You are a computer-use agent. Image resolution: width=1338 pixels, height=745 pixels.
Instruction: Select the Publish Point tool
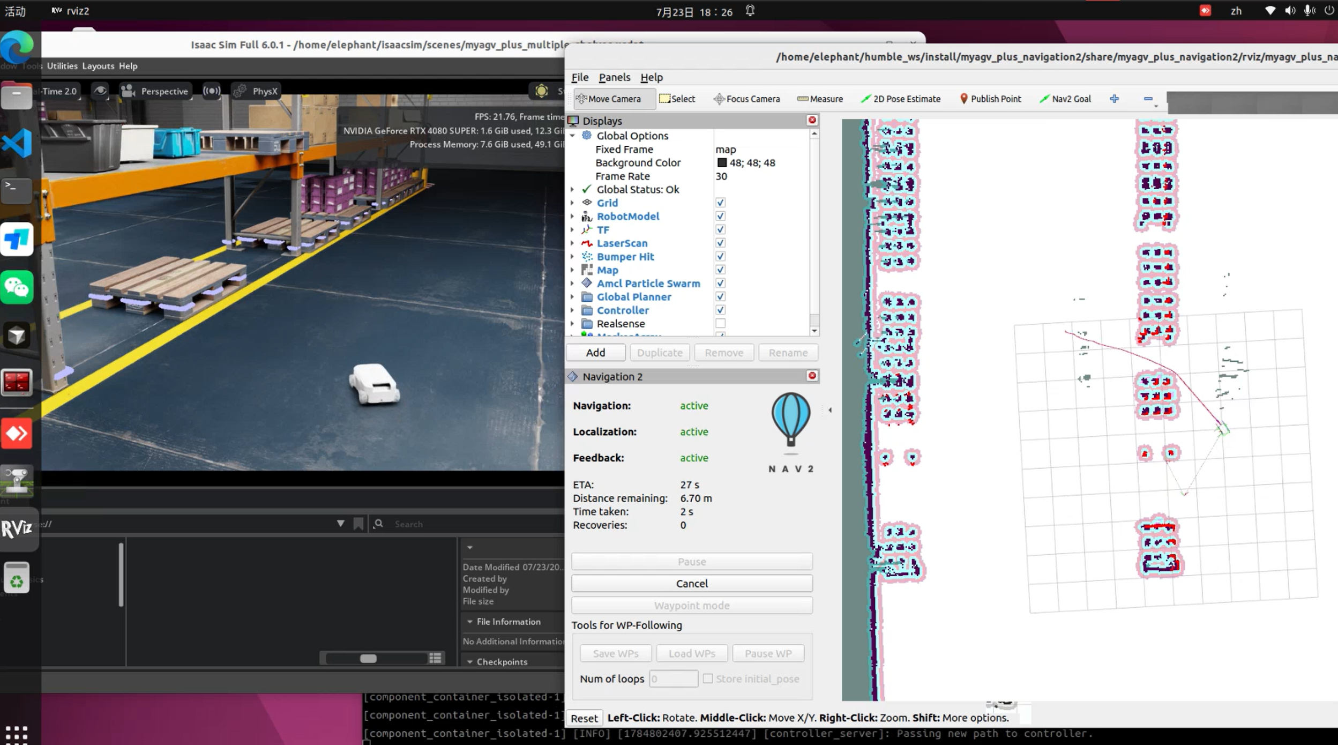point(990,99)
